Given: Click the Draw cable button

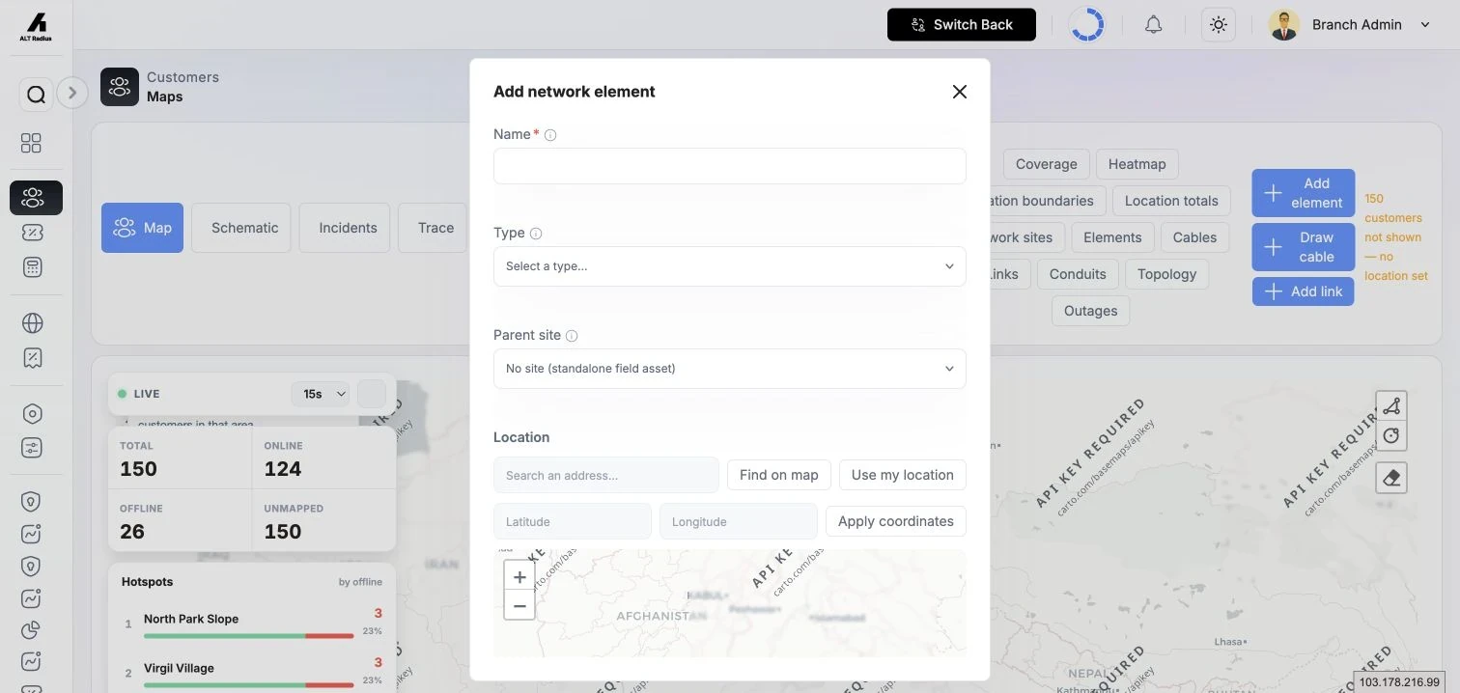Looking at the screenshot, I should [1304, 247].
